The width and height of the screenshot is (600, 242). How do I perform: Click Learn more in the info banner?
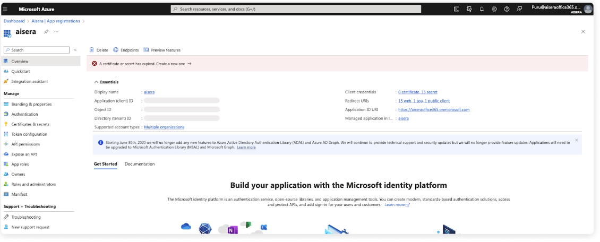tap(246, 147)
